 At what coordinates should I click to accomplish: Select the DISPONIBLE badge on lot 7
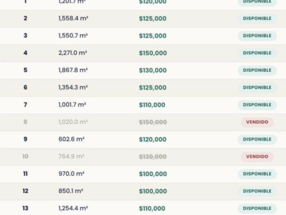point(257,105)
